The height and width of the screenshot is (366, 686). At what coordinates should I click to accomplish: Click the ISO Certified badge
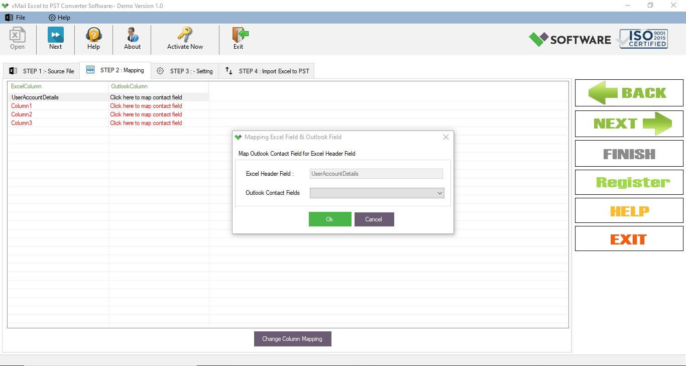pos(643,39)
